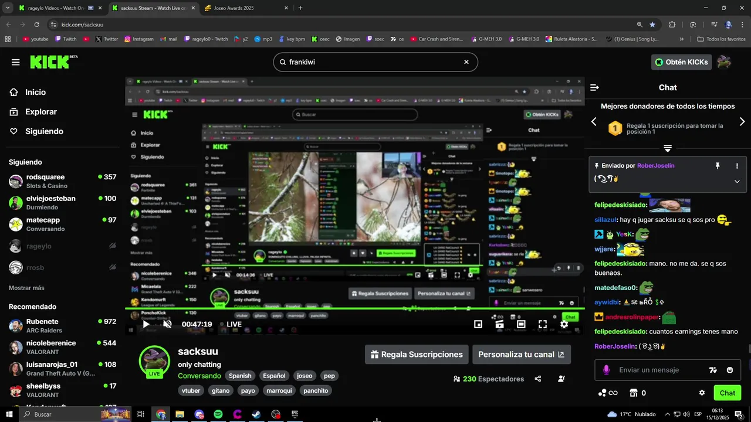
Task: Switch to Joseo Awards 2025 tab
Action: (246, 8)
